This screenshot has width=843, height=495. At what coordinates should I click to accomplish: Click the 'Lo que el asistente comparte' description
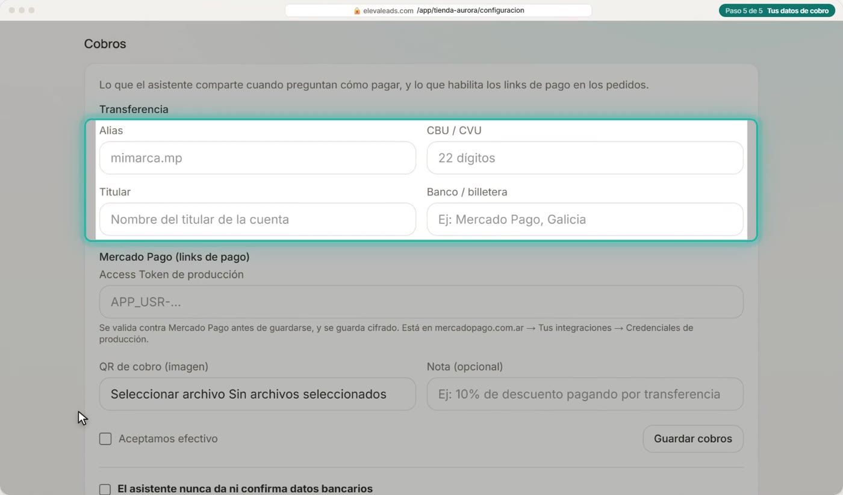pyautogui.click(x=374, y=85)
